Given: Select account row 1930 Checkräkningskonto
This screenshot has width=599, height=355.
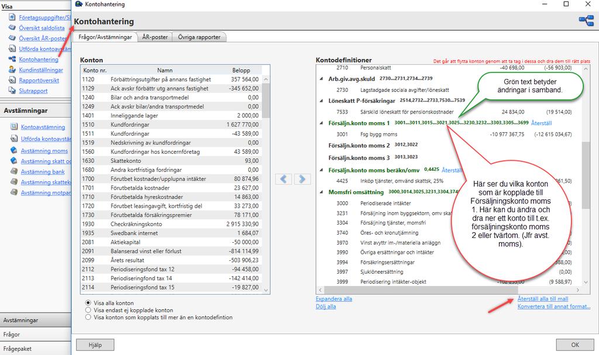Looking at the screenshot, I should click(171, 224).
